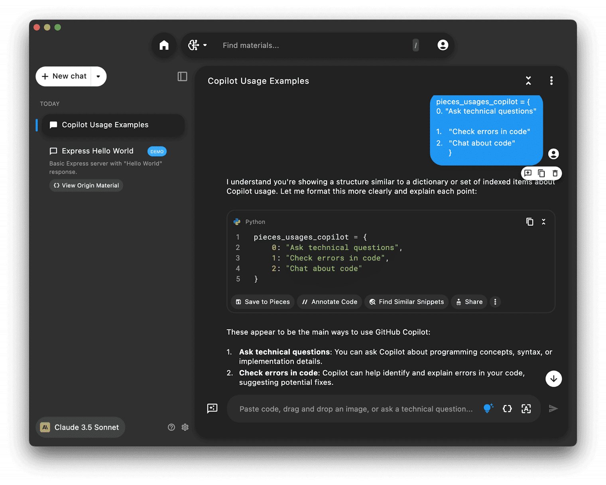Copy the Python code block
Image resolution: width=606 pixels, height=485 pixels.
[x=529, y=222]
